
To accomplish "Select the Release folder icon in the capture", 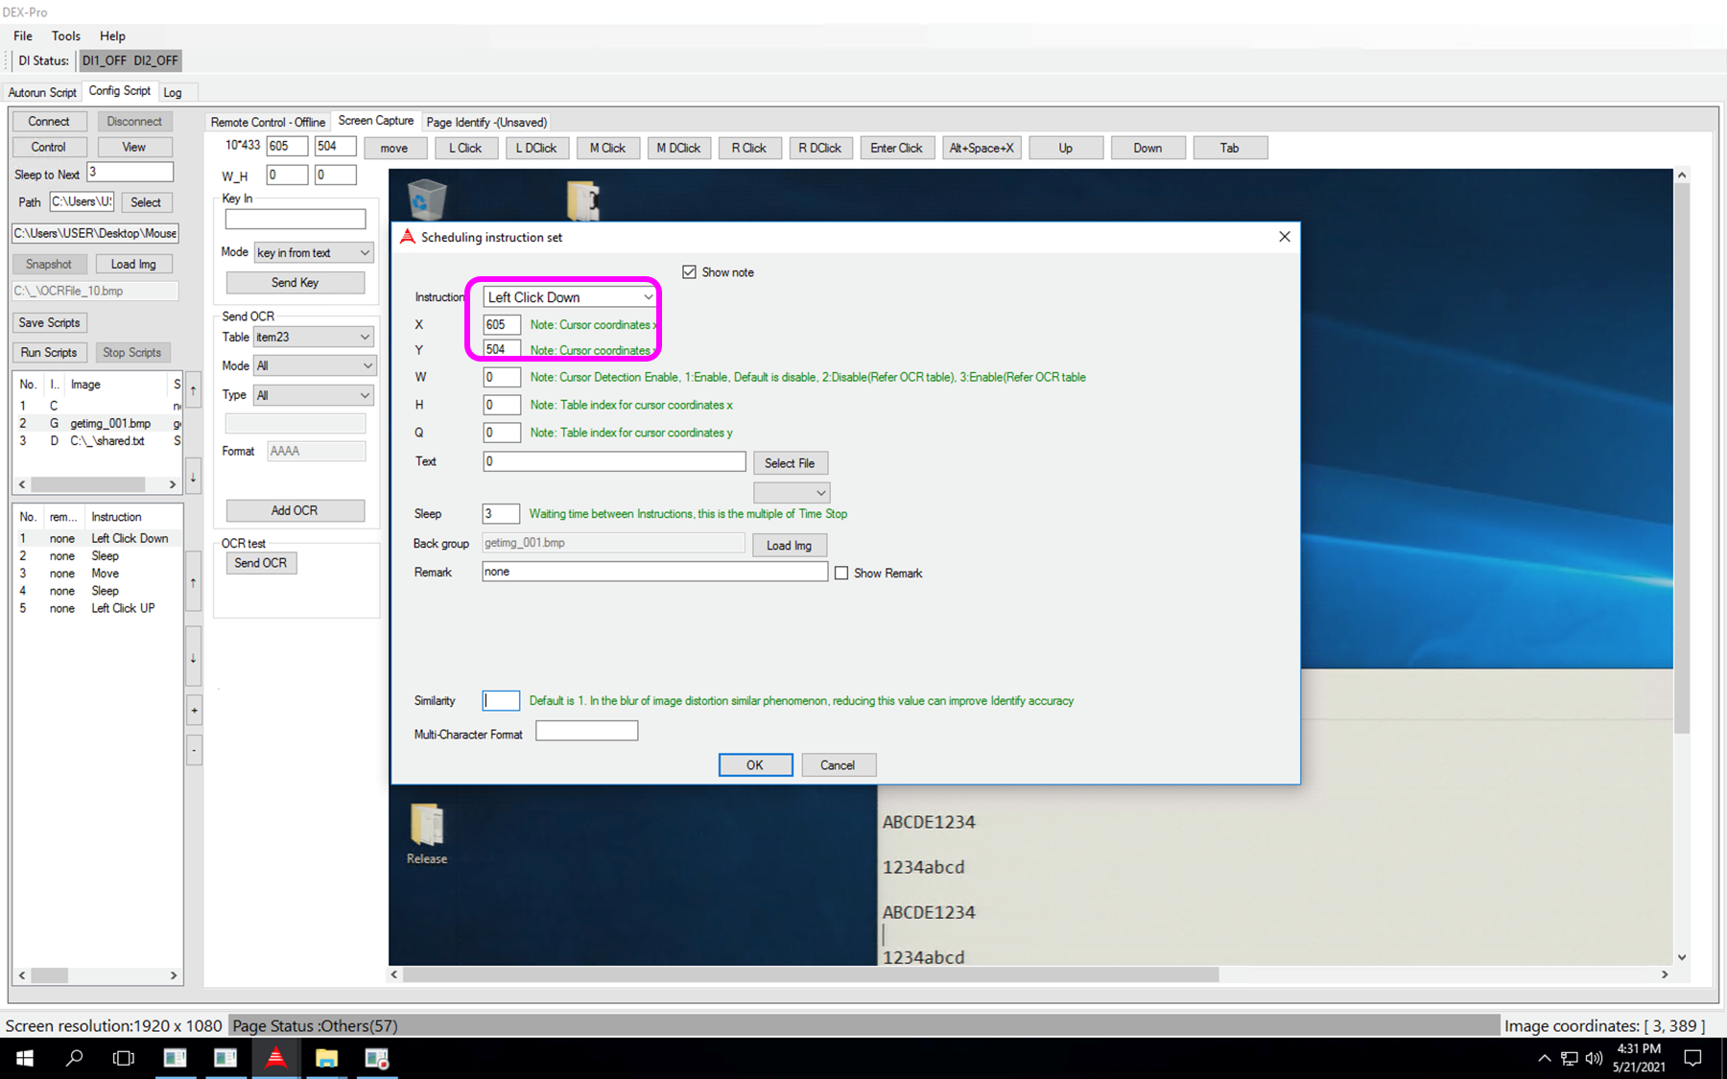I will pos(427,833).
